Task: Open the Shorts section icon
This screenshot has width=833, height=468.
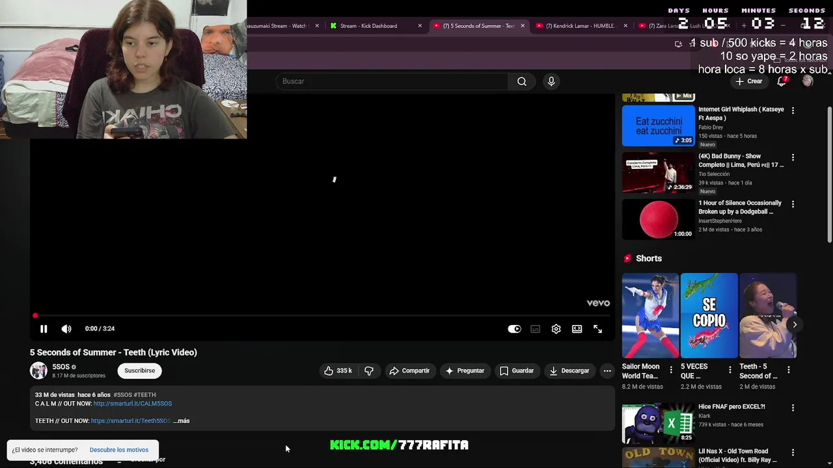Action: [627, 258]
